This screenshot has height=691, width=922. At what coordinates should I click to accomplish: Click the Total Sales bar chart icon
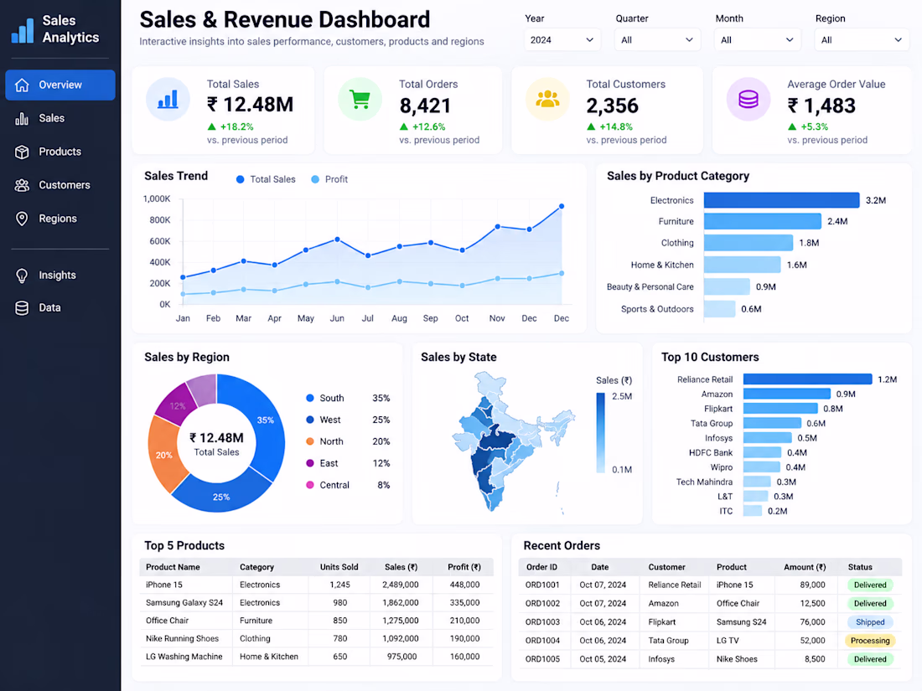pyautogui.click(x=168, y=100)
